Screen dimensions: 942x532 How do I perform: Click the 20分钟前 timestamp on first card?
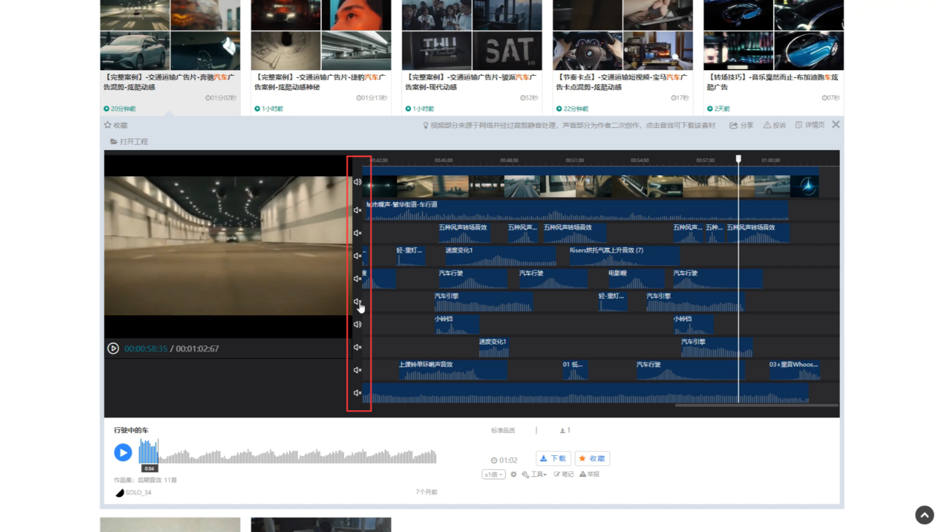coord(119,109)
